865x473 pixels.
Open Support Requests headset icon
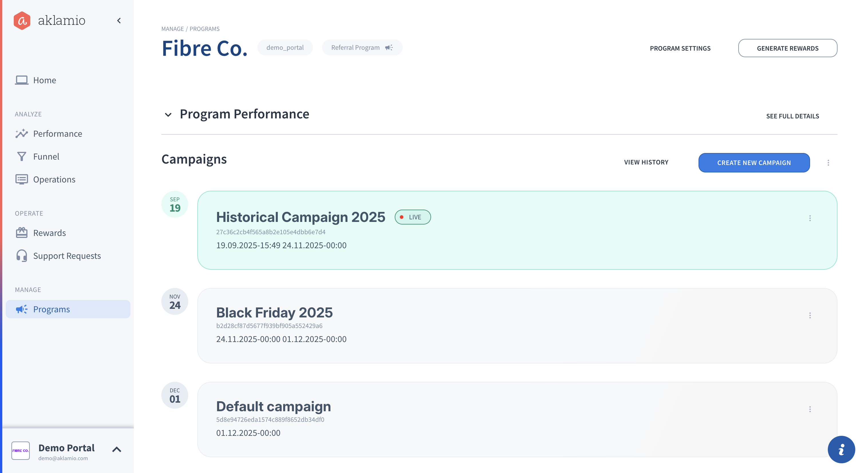point(21,256)
